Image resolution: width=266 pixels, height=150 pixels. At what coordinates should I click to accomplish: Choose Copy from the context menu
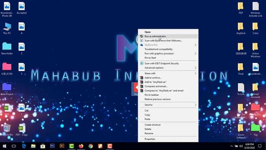coord(168,115)
